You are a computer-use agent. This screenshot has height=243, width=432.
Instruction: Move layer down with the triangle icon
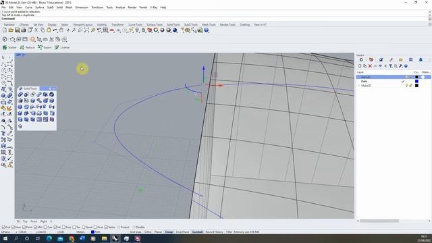pyautogui.click(x=380, y=66)
